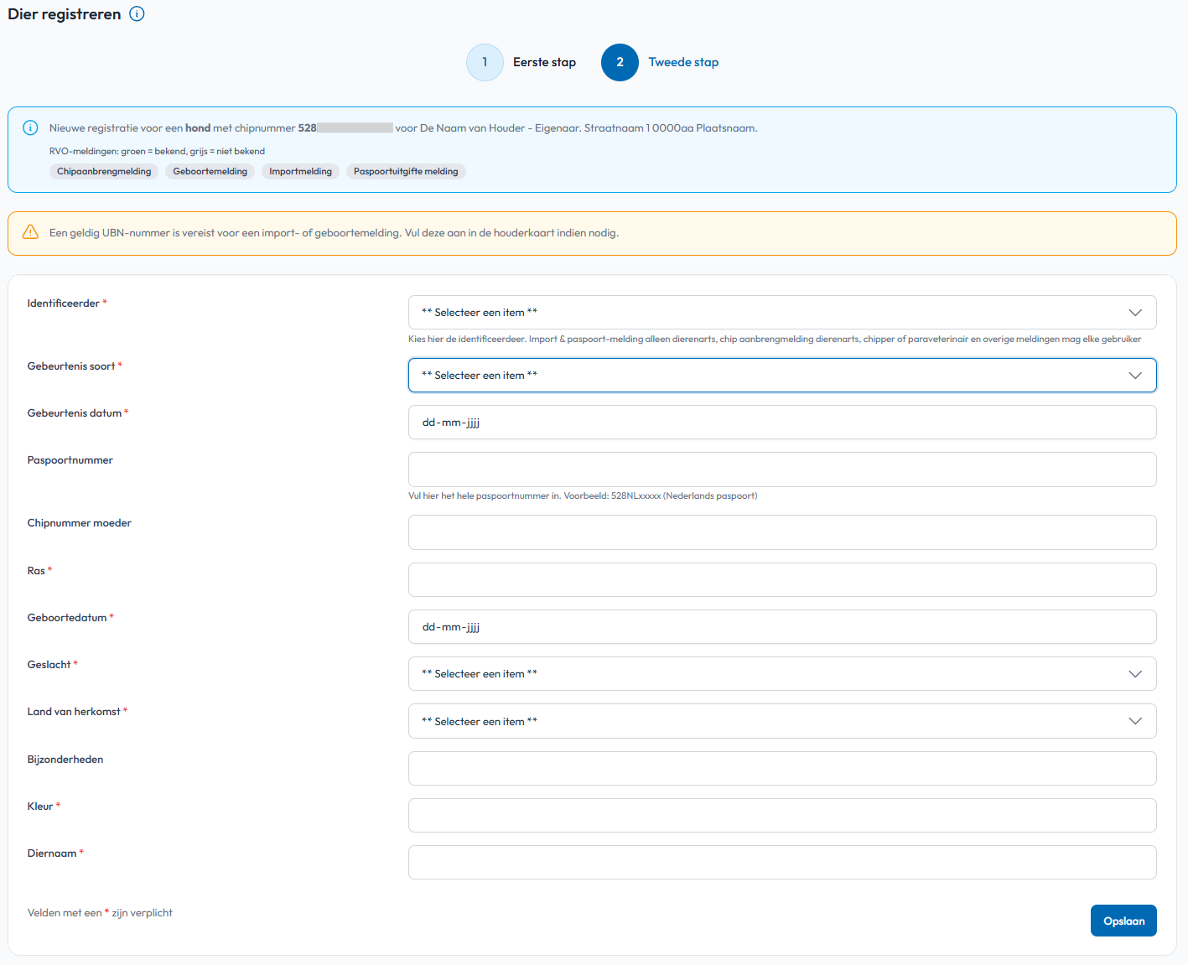Click the Paspoortuitgifte melding tag
The width and height of the screenshot is (1188, 965).
click(406, 171)
